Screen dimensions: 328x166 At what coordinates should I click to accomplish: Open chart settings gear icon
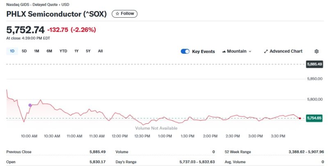317,51
